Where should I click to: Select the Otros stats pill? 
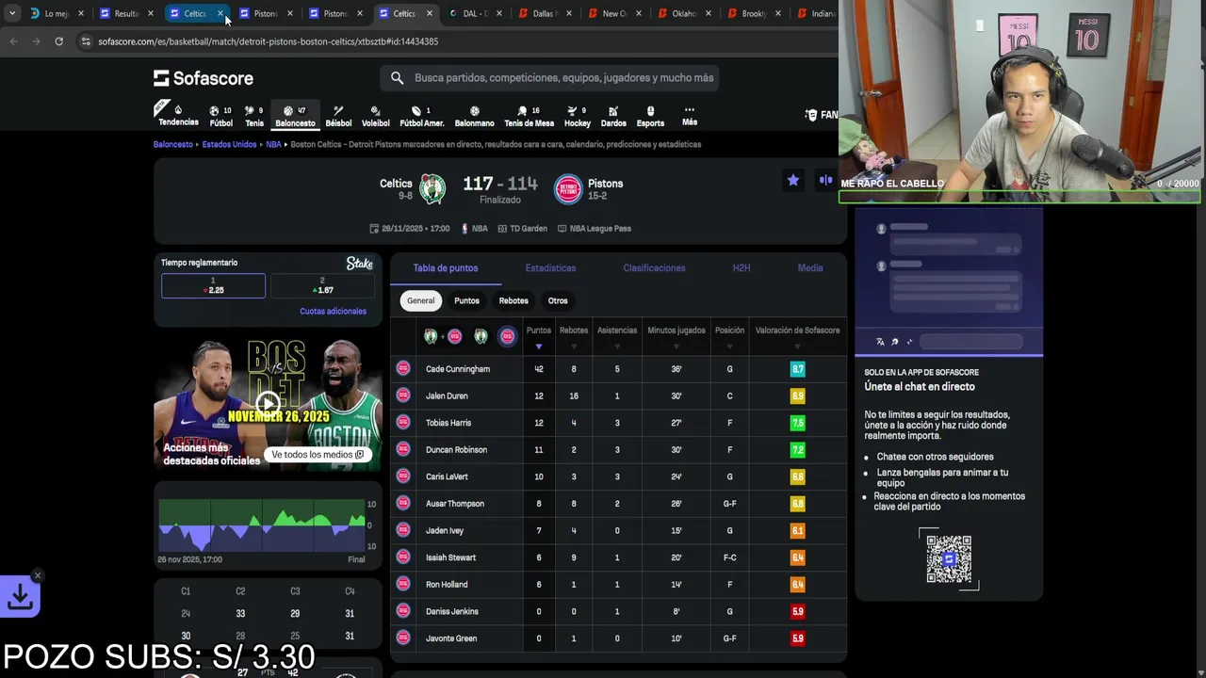(558, 300)
